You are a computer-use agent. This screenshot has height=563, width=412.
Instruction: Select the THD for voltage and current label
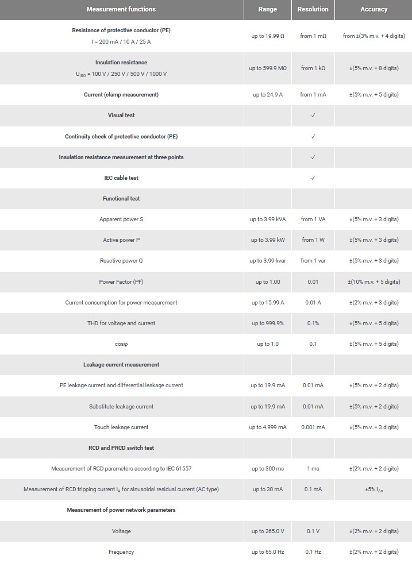pyautogui.click(x=121, y=323)
